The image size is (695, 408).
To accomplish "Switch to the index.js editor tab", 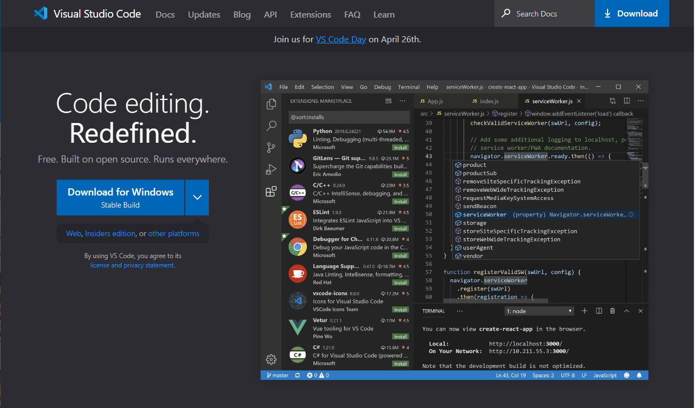I will point(489,101).
